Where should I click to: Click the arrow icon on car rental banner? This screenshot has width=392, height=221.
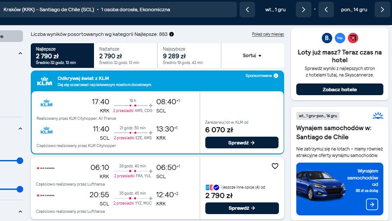coord(372,204)
